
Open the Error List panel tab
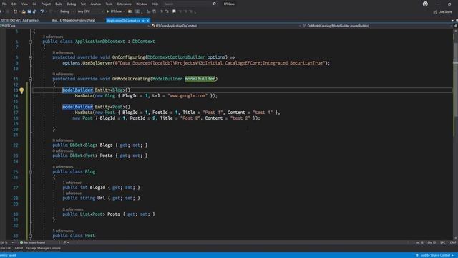point(5,249)
